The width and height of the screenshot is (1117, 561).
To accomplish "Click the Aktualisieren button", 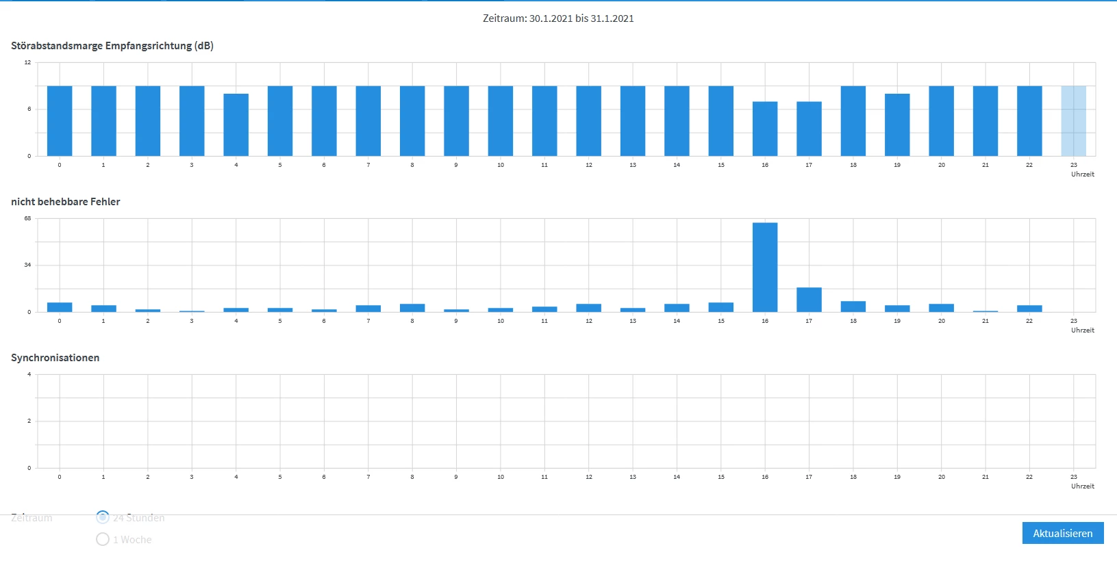I will tap(1063, 533).
